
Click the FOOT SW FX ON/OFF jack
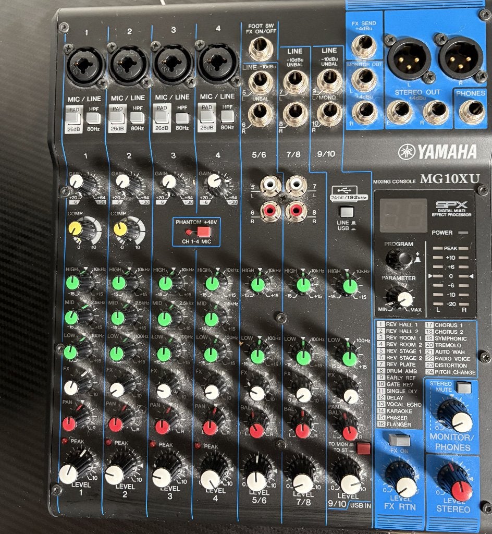click(x=260, y=48)
